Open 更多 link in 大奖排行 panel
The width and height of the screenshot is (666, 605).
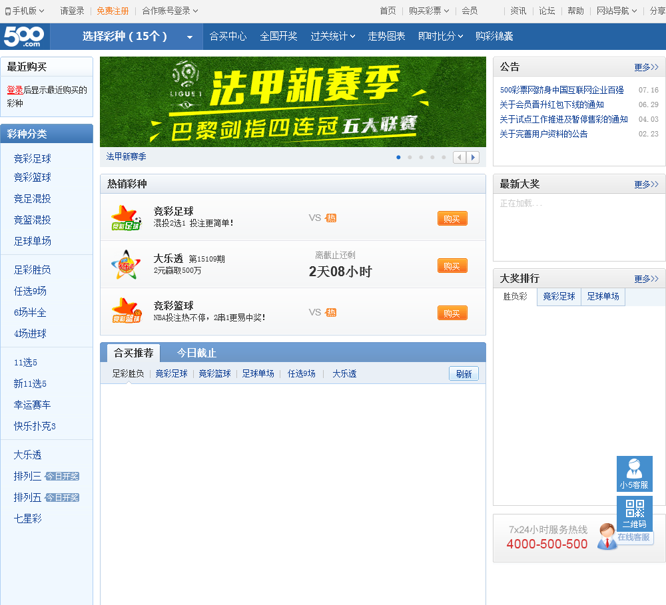click(646, 278)
